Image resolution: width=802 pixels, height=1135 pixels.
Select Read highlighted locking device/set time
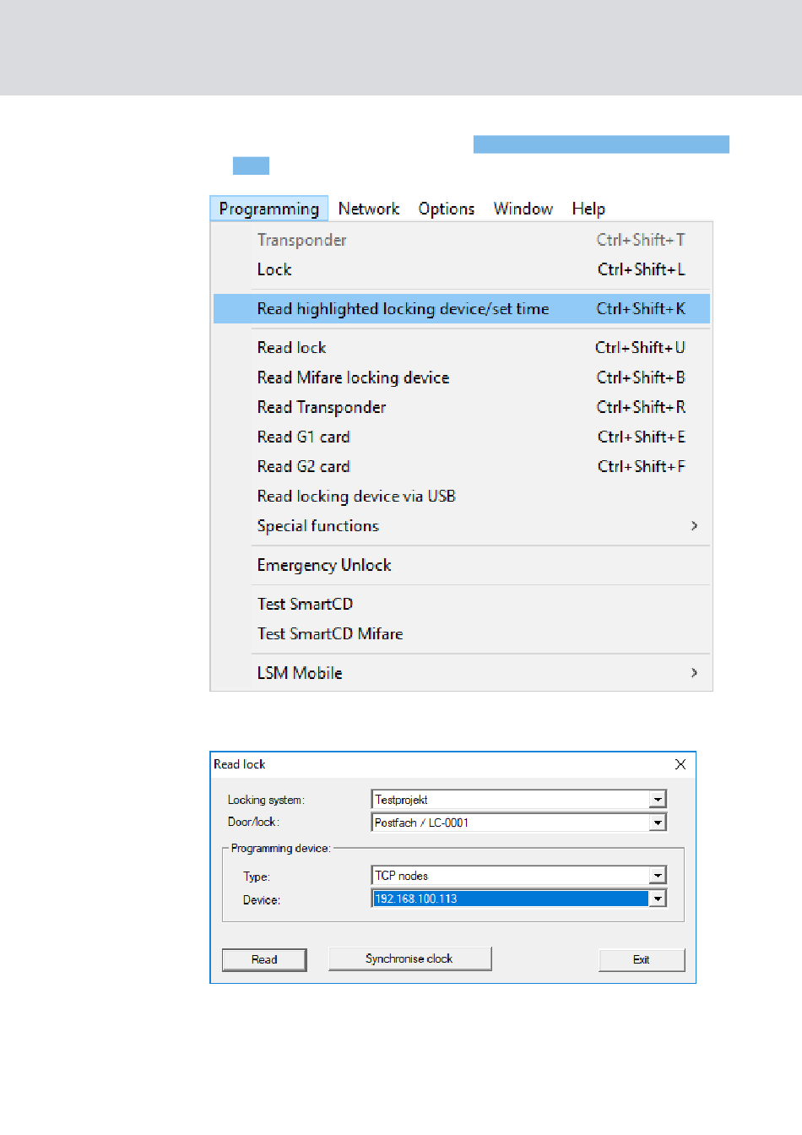[x=403, y=309]
